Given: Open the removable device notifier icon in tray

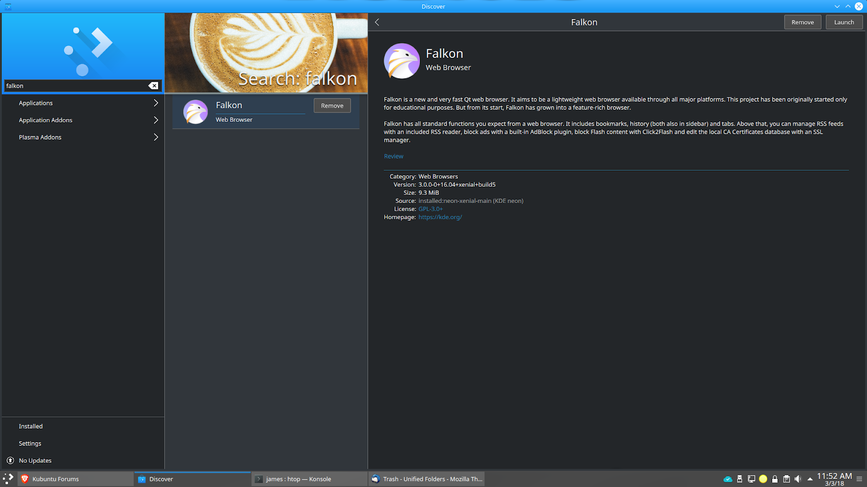Looking at the screenshot, I should tap(739, 479).
